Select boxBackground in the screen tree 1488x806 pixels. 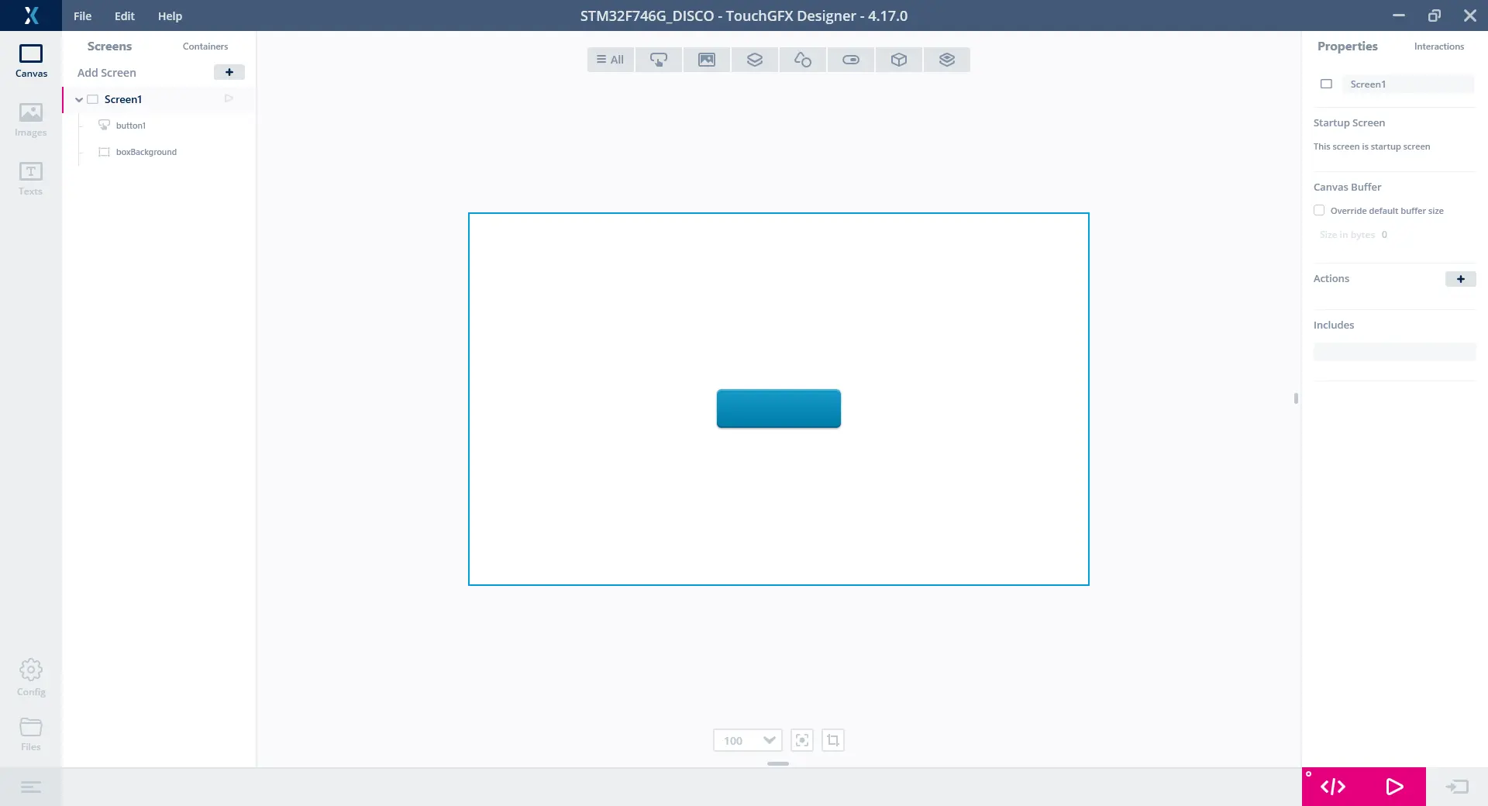click(146, 152)
